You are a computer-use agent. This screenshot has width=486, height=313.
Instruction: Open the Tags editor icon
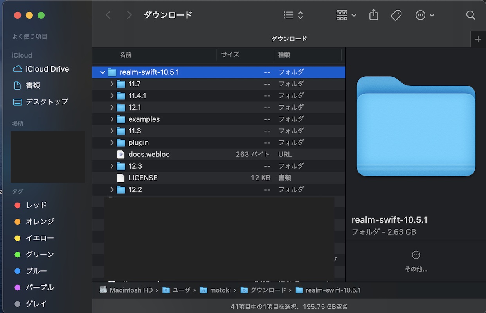pyautogui.click(x=396, y=15)
